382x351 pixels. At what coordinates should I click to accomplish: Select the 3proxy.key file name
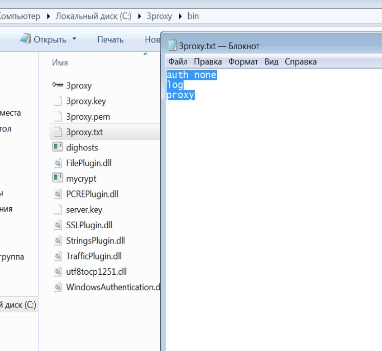pyautogui.click(x=86, y=101)
